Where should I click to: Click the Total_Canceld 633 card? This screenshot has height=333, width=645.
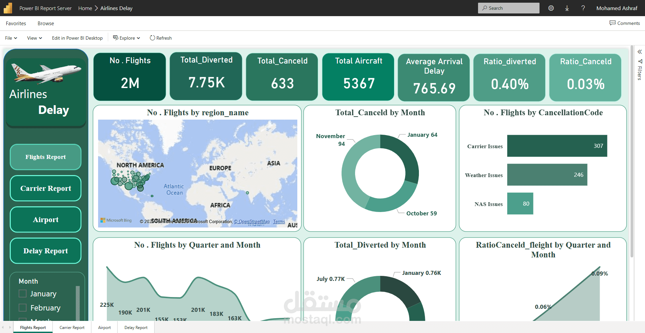click(282, 77)
